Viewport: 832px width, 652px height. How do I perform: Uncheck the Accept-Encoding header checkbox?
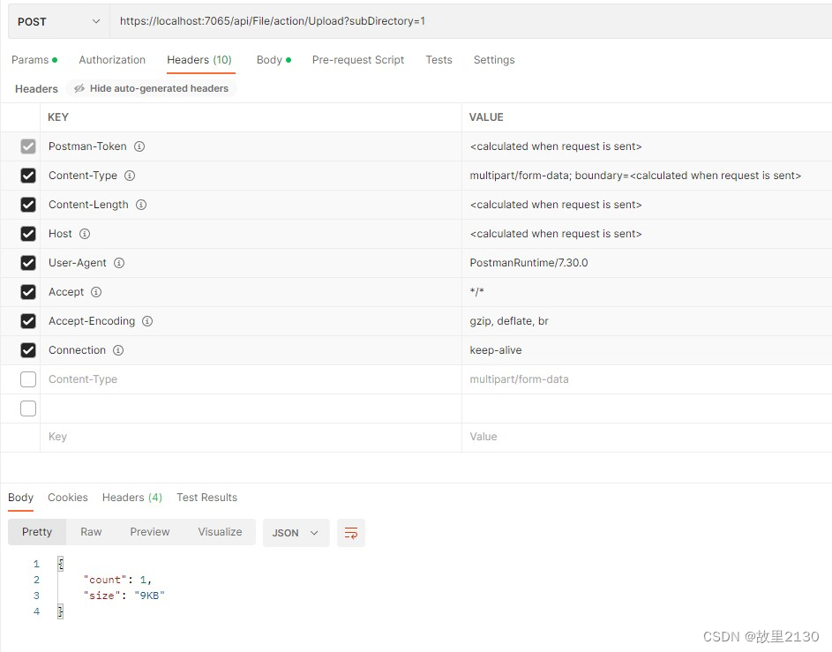28,321
